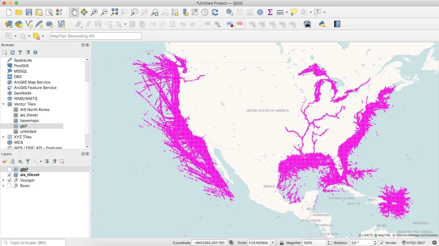Click the Statistical Summary sigma icon
Viewport: 439px width, 246px height.
click(x=269, y=12)
